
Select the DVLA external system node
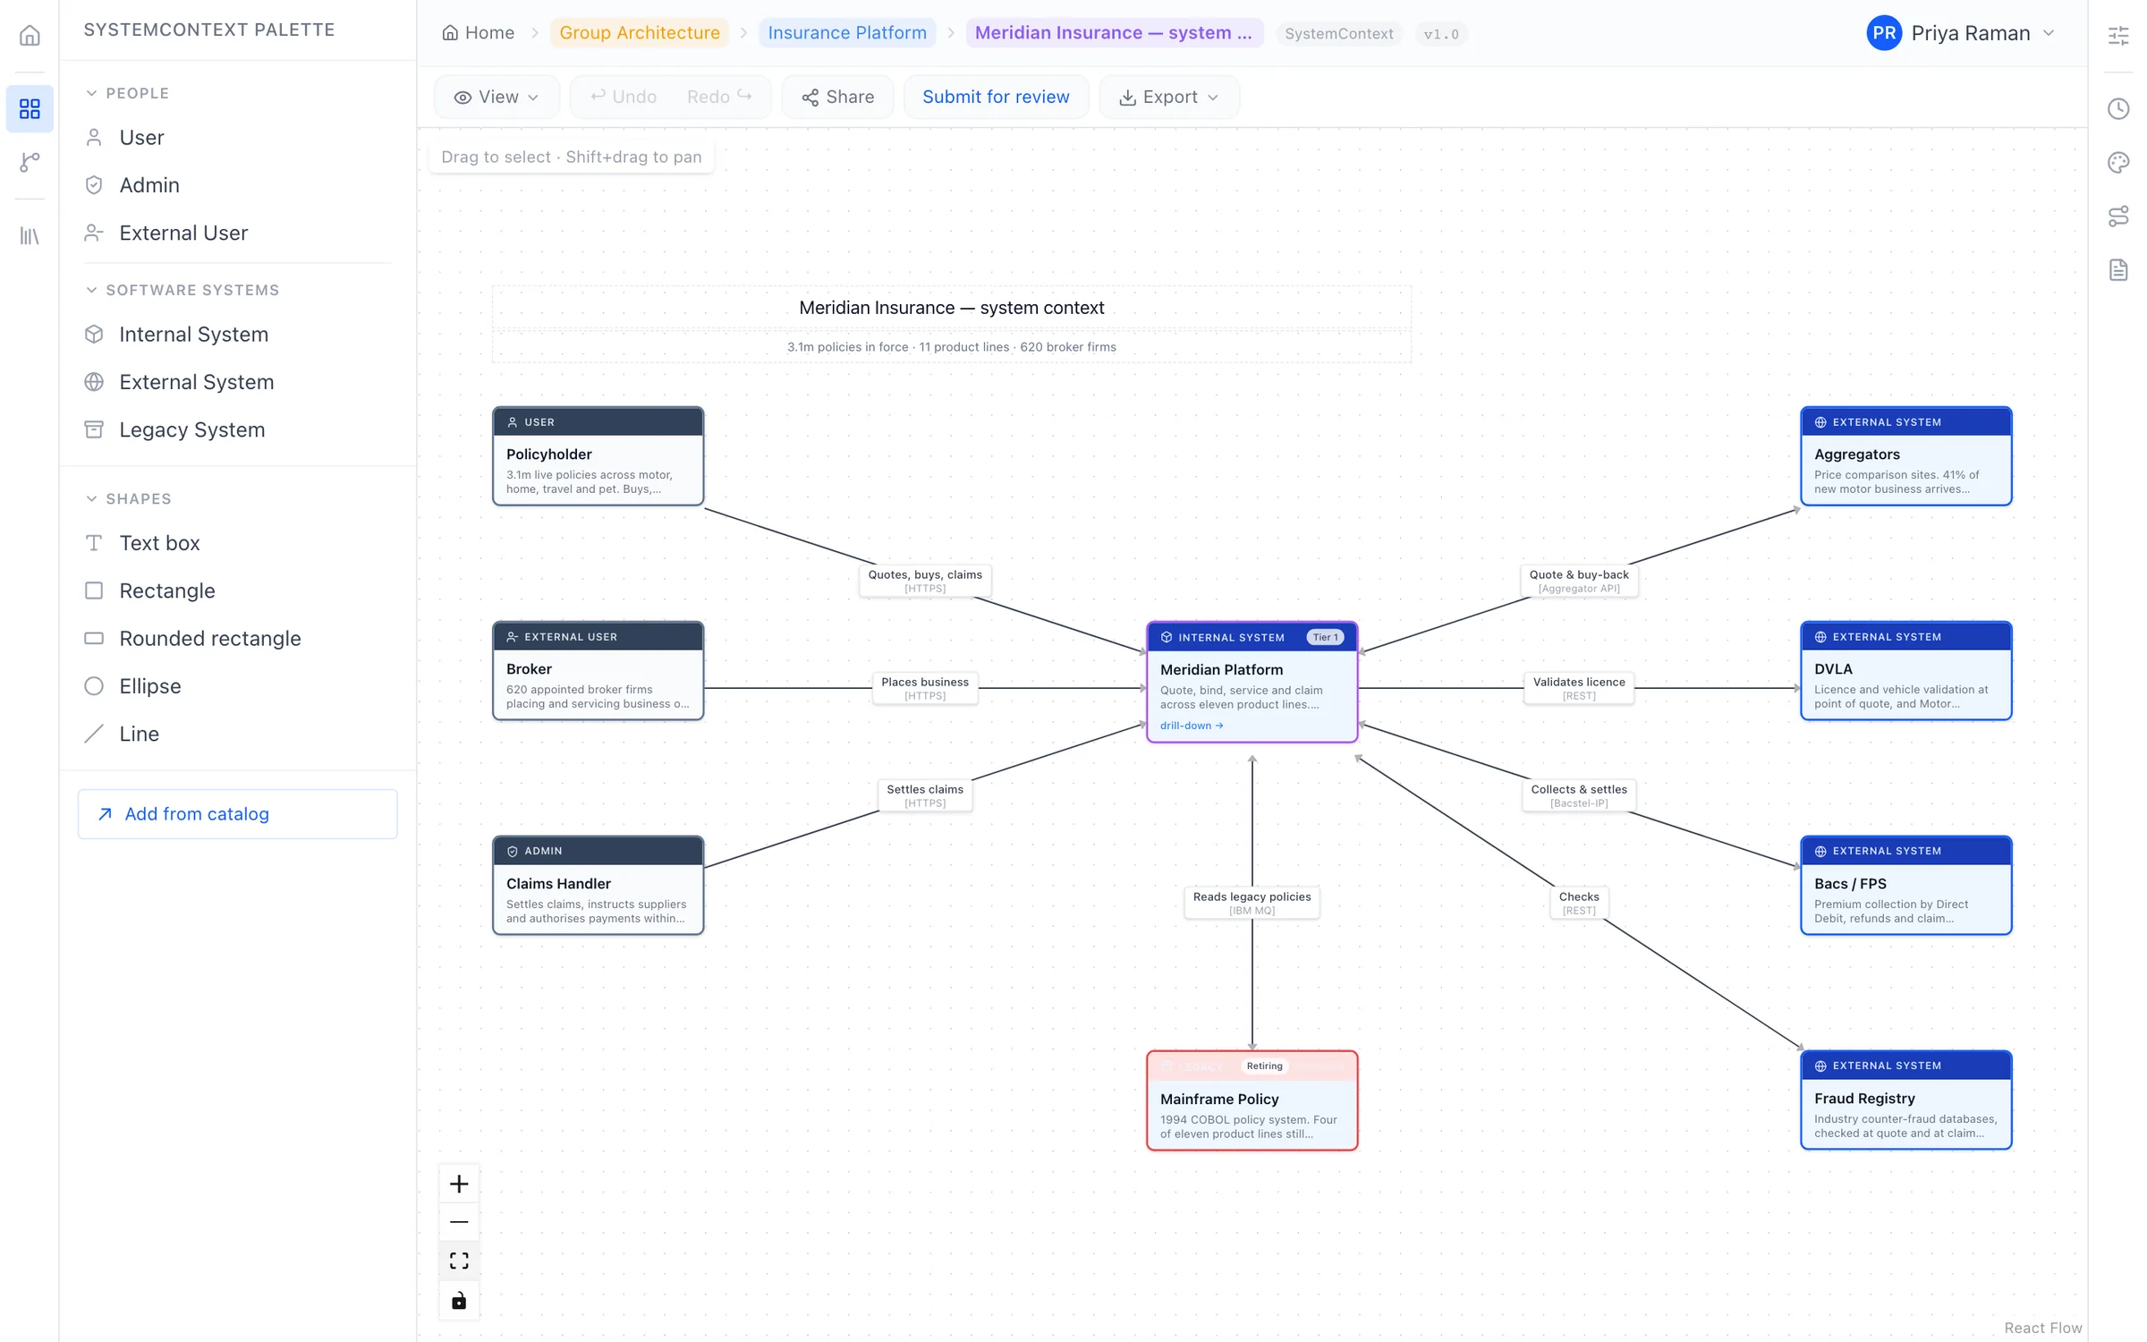[x=1905, y=671]
